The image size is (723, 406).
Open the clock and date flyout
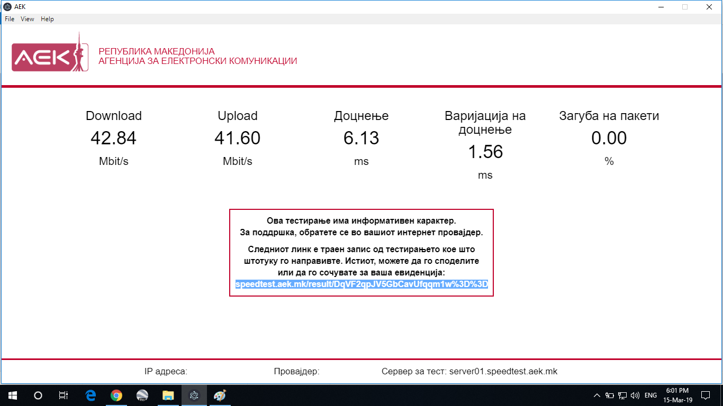(679, 395)
